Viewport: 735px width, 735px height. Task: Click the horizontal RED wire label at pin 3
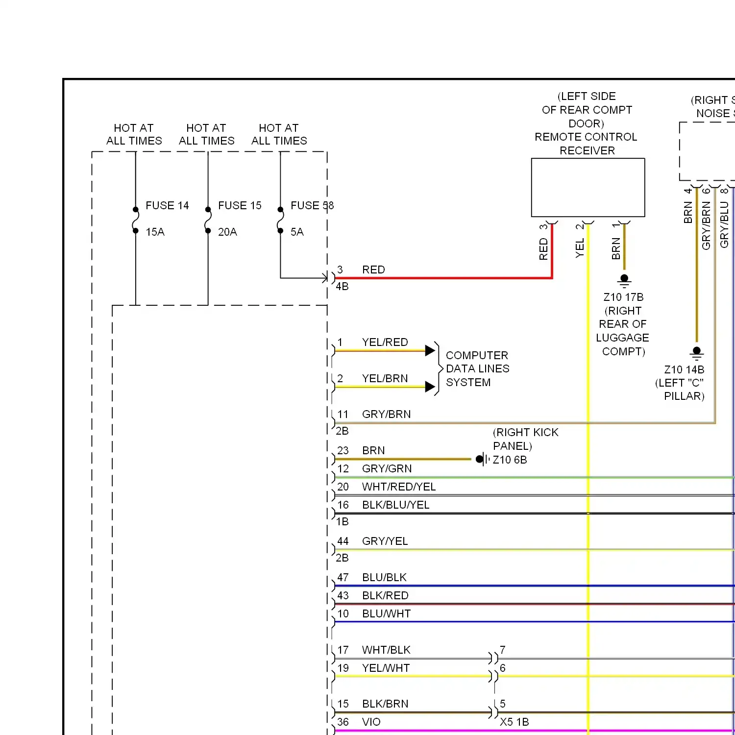click(373, 269)
